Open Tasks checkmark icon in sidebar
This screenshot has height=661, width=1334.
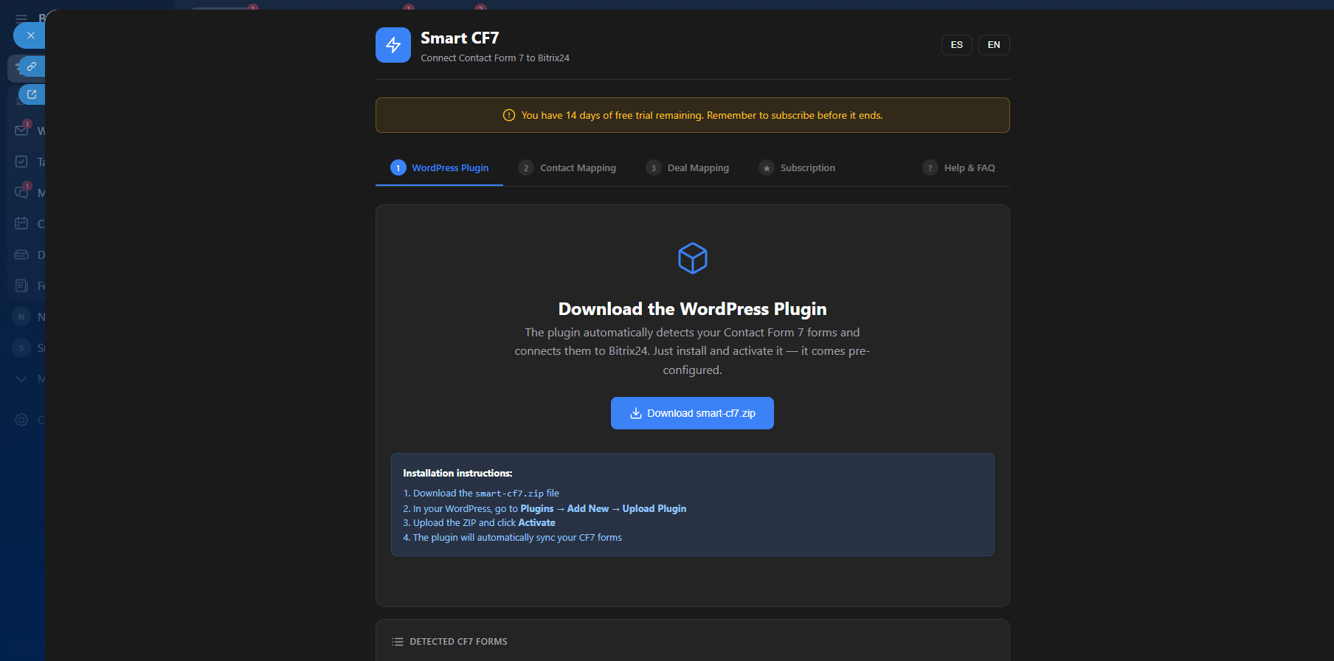tap(21, 162)
